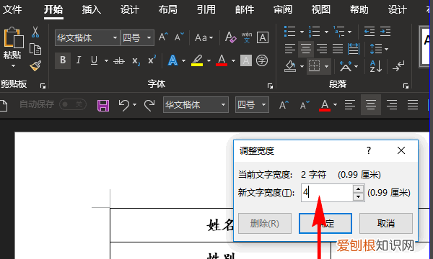Switch to the 视图 tab
The height and width of the screenshot is (259, 433).
321,9
